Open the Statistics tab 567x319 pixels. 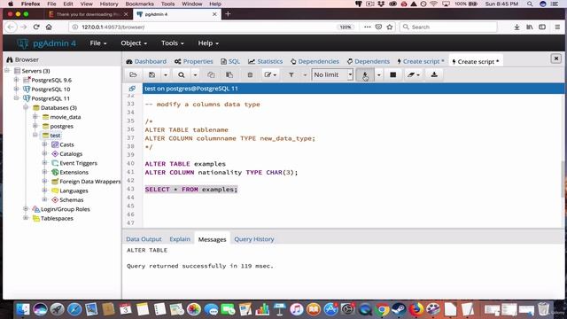pos(266,61)
